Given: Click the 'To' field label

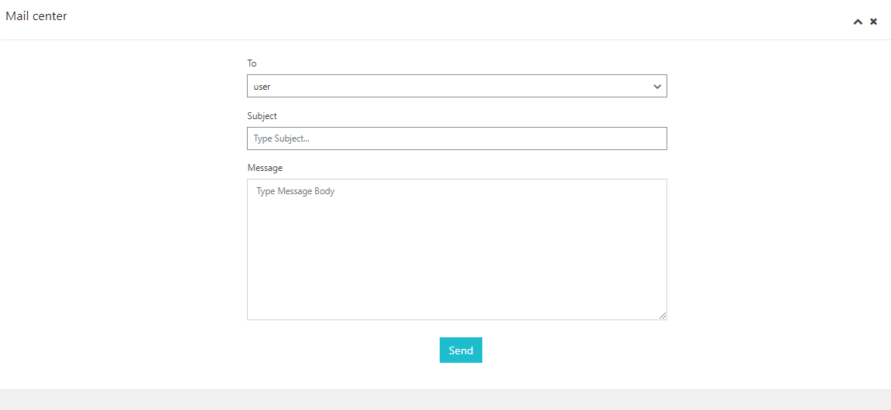Looking at the screenshot, I should point(252,63).
